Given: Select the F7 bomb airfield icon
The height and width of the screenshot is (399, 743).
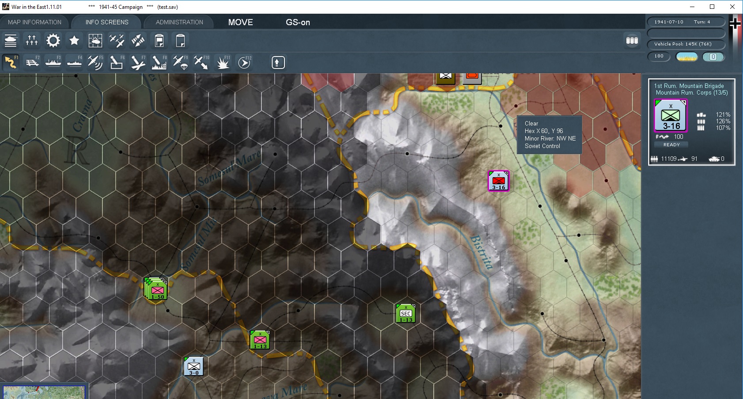Looking at the screenshot, I should tap(138, 62).
